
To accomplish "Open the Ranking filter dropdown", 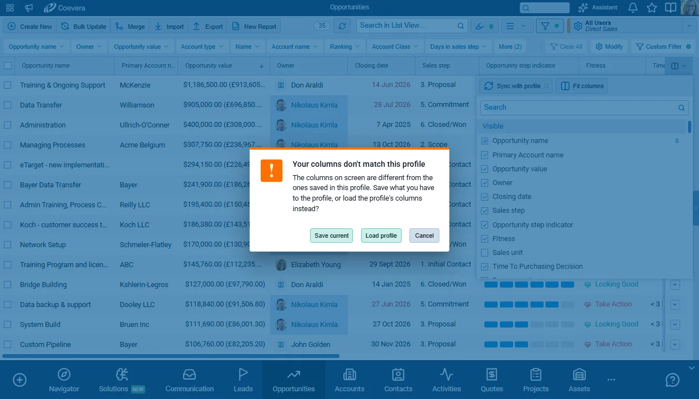I will pos(345,47).
